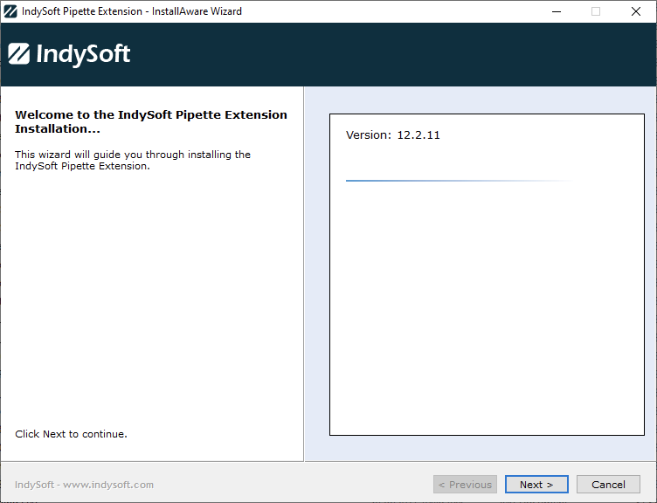
Task: Click the greyed-out Previous button
Action: (465, 485)
